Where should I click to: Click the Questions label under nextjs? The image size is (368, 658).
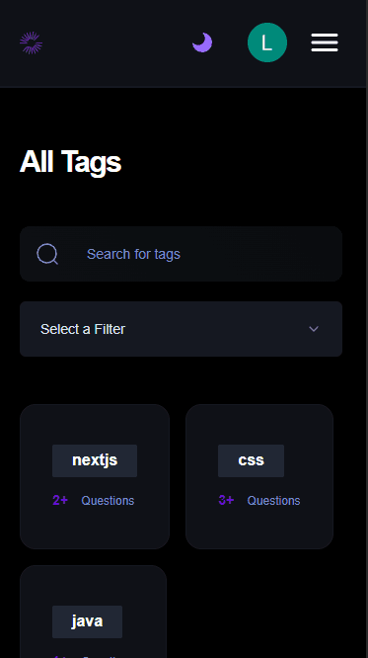click(108, 501)
